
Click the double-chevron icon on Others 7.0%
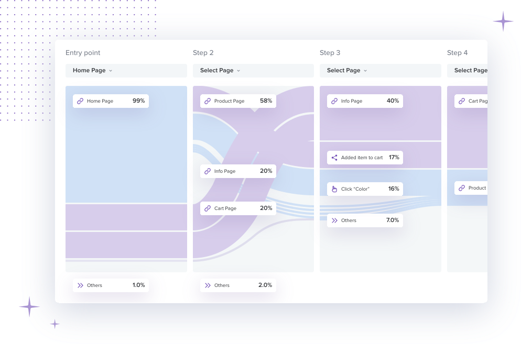pos(334,220)
